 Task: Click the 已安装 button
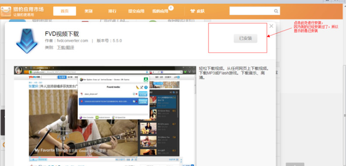[246, 39]
